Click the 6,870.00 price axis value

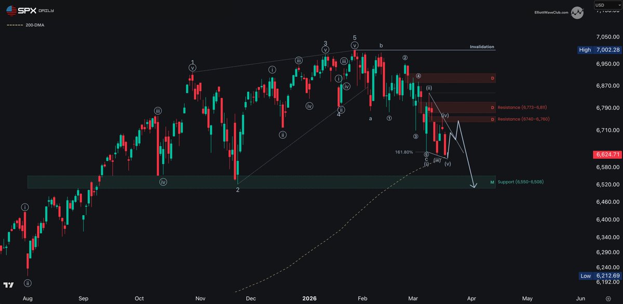pos(607,86)
